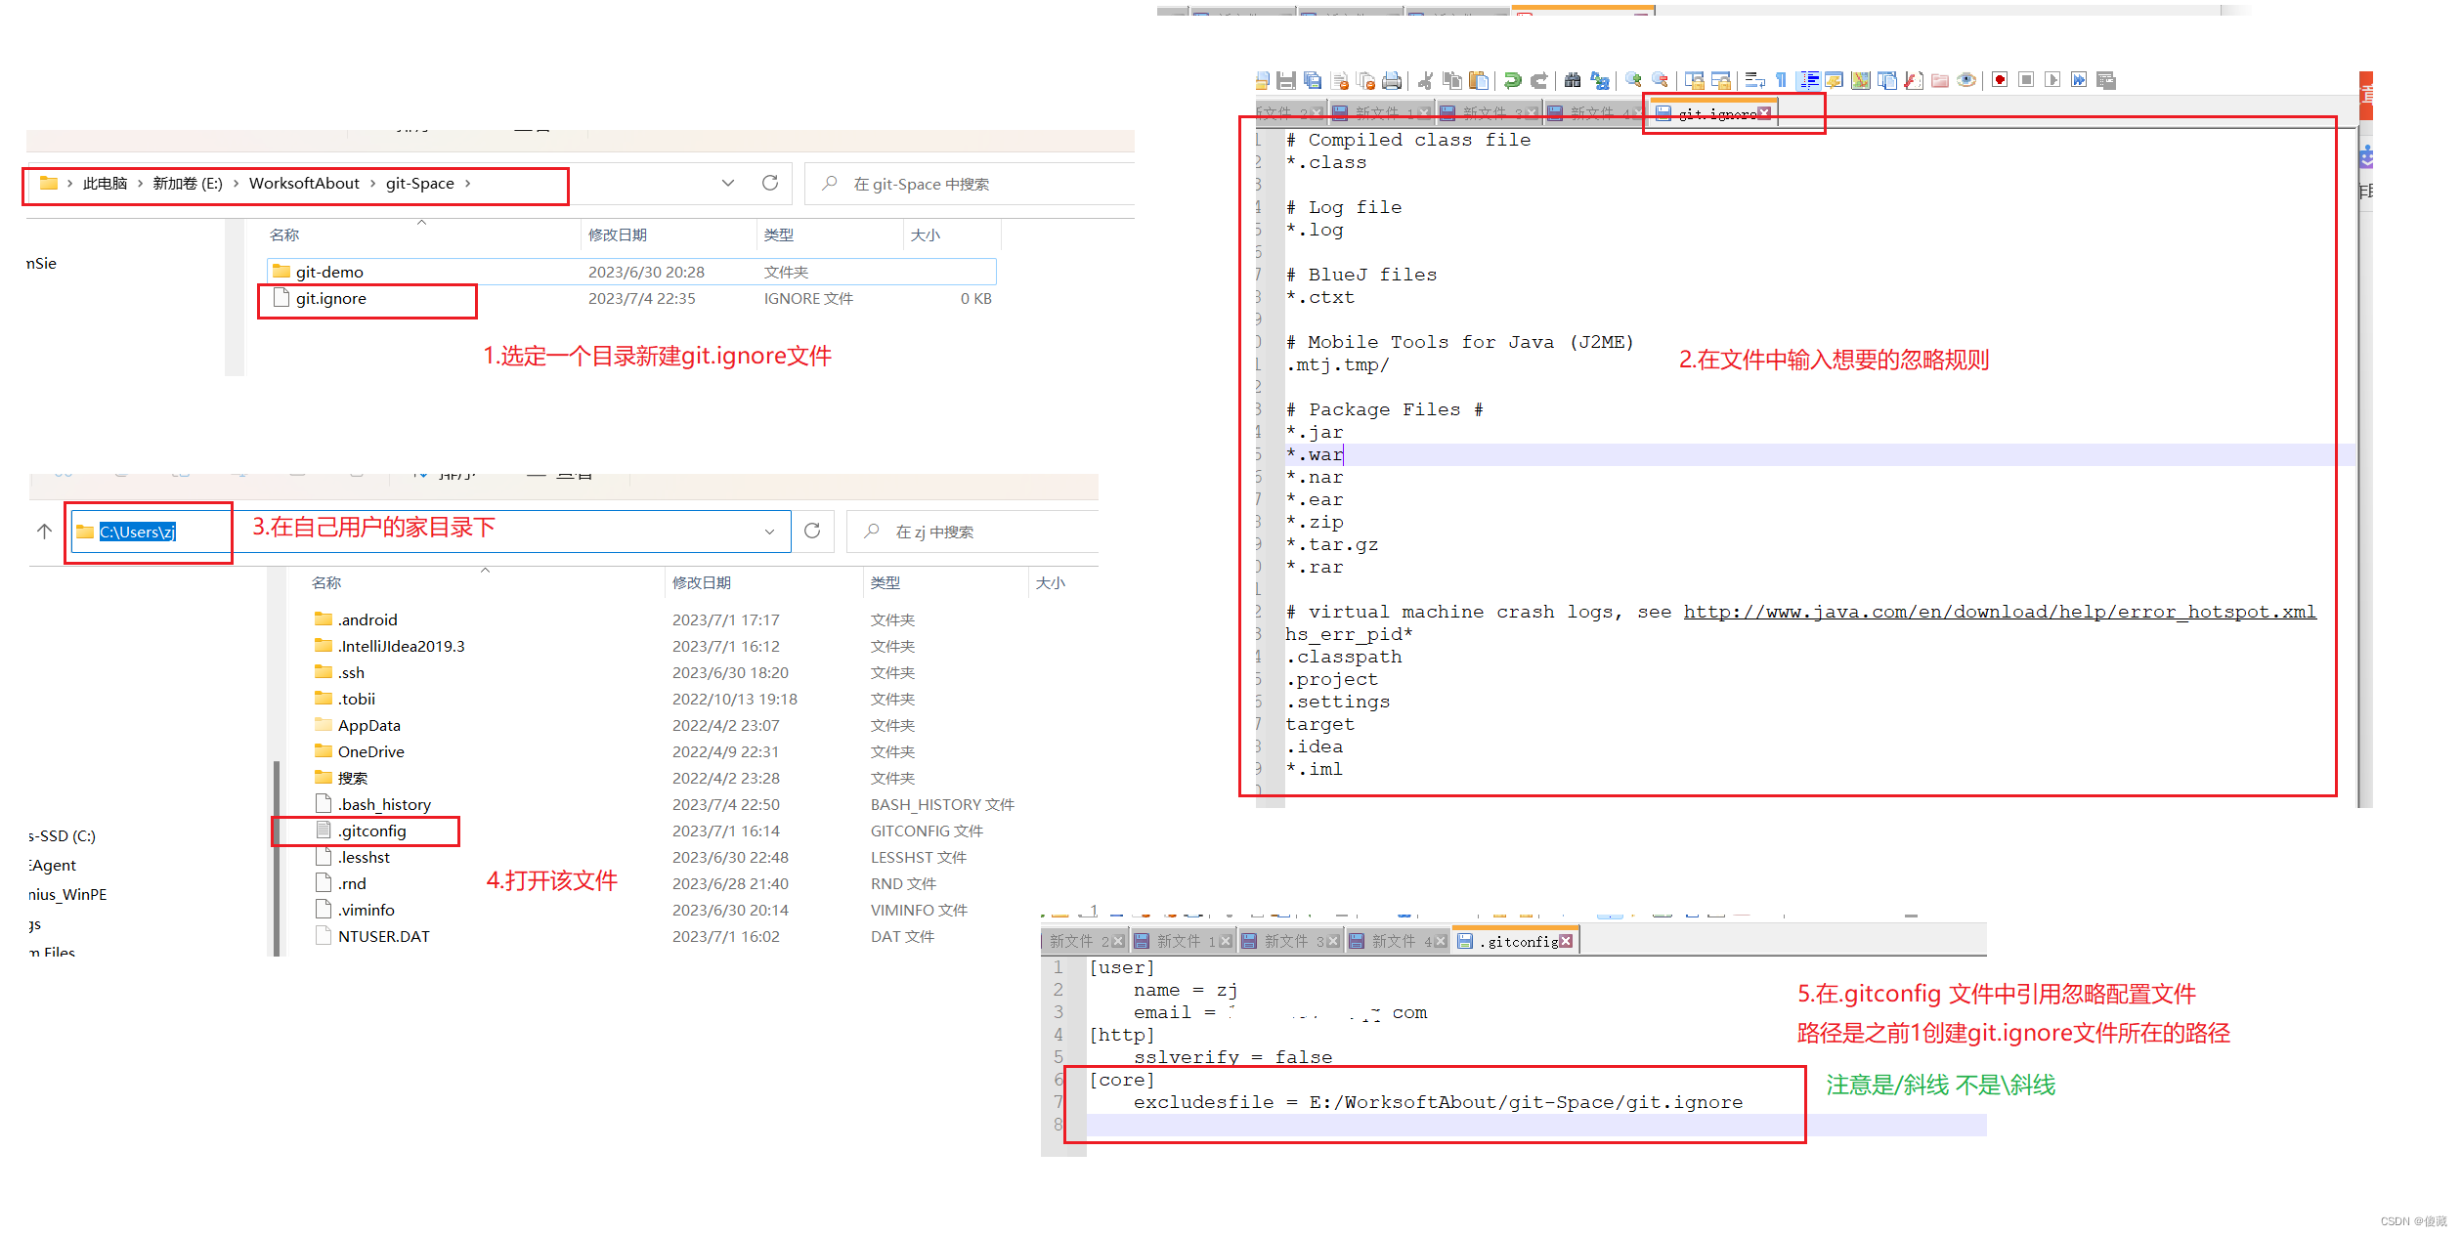This screenshot has height=1236, width=2462.
Task: Click the Copy icon in Notepad++ toolbar
Action: [1452, 80]
